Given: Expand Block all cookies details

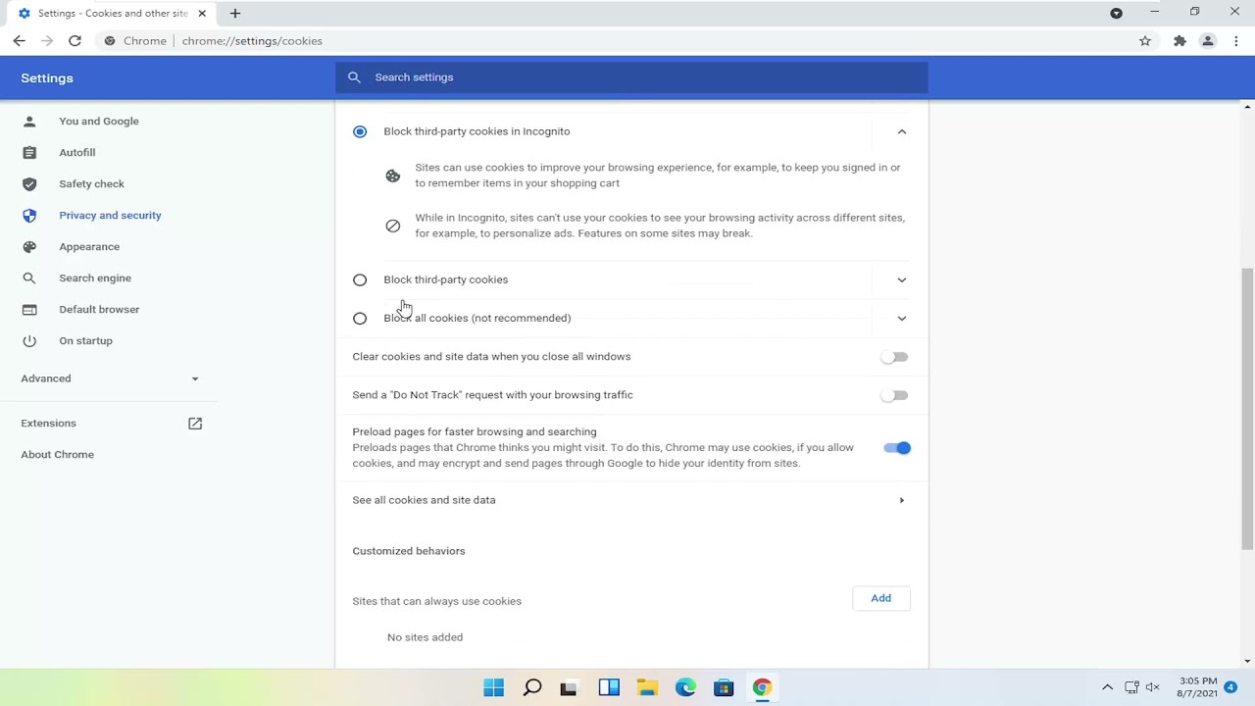Looking at the screenshot, I should pos(902,318).
